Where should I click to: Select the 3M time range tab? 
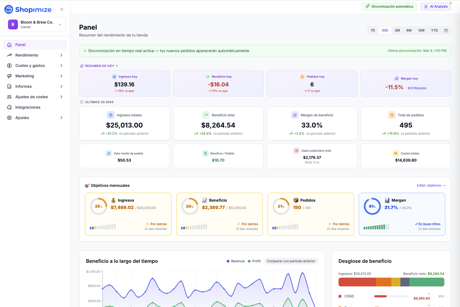(397, 30)
